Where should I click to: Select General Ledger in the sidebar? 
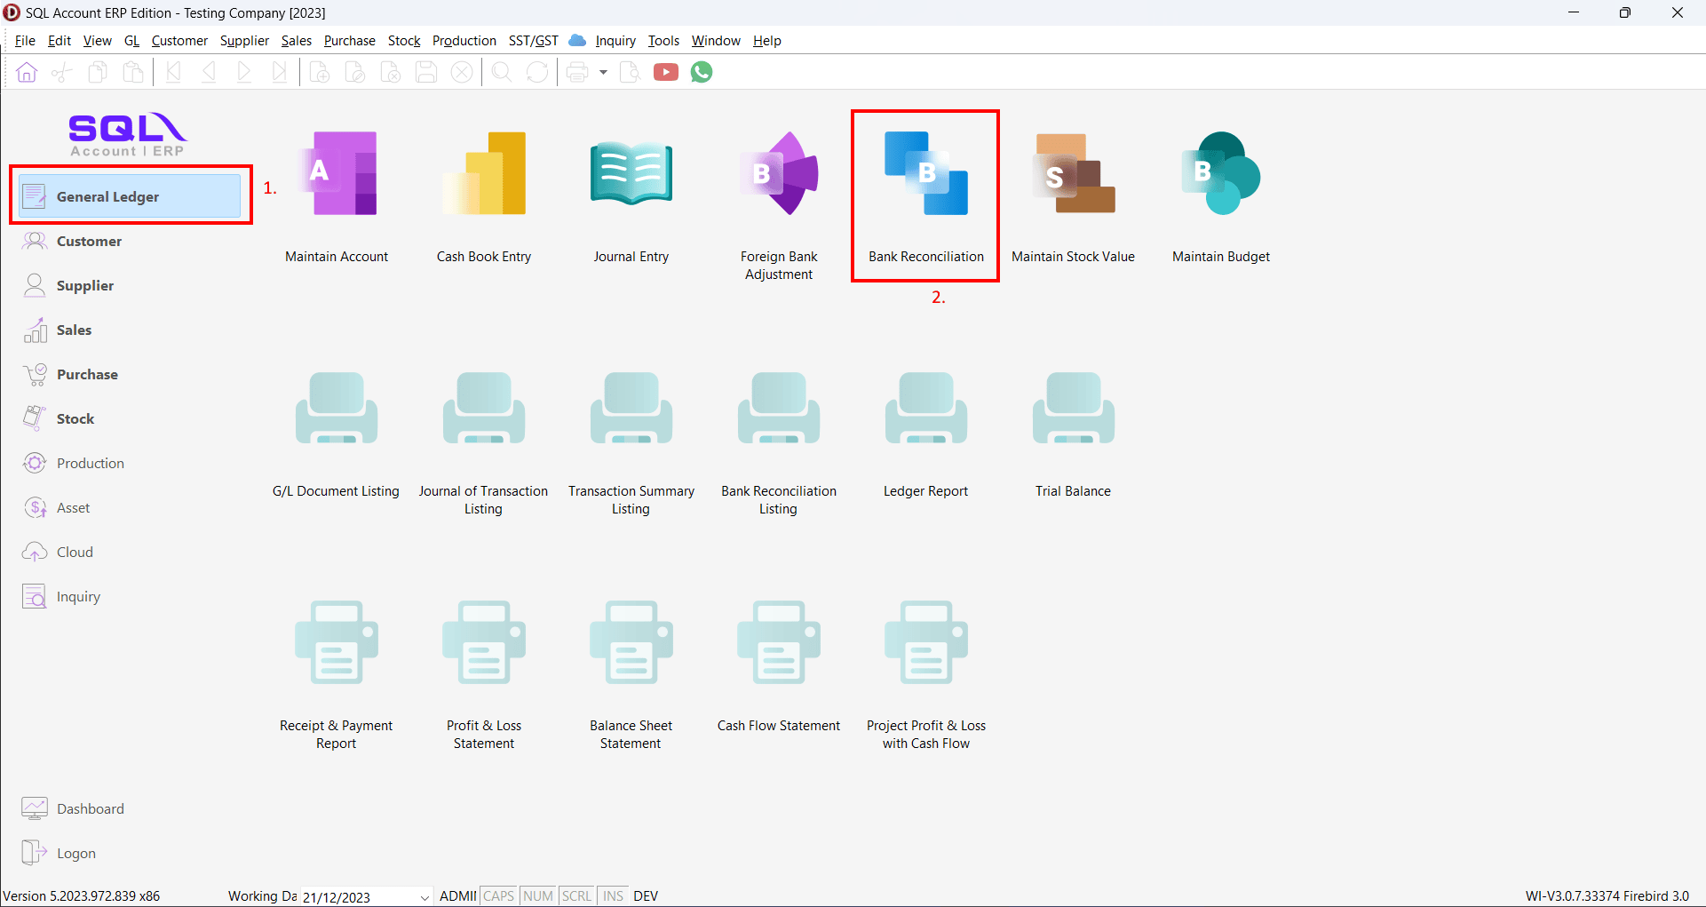[x=130, y=196]
